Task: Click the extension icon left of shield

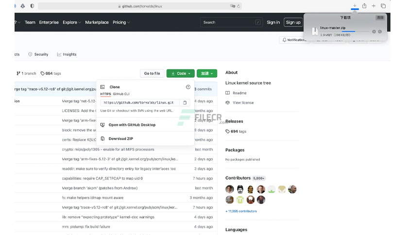Action: (23, 6)
